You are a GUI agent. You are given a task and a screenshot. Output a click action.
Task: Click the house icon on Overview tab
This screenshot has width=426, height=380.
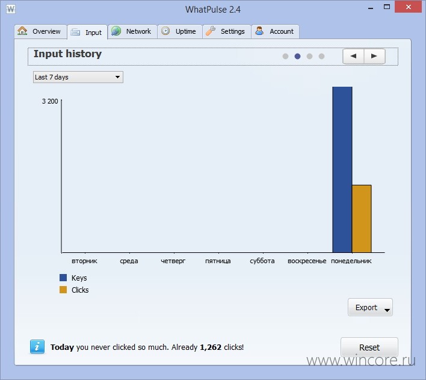pos(22,31)
